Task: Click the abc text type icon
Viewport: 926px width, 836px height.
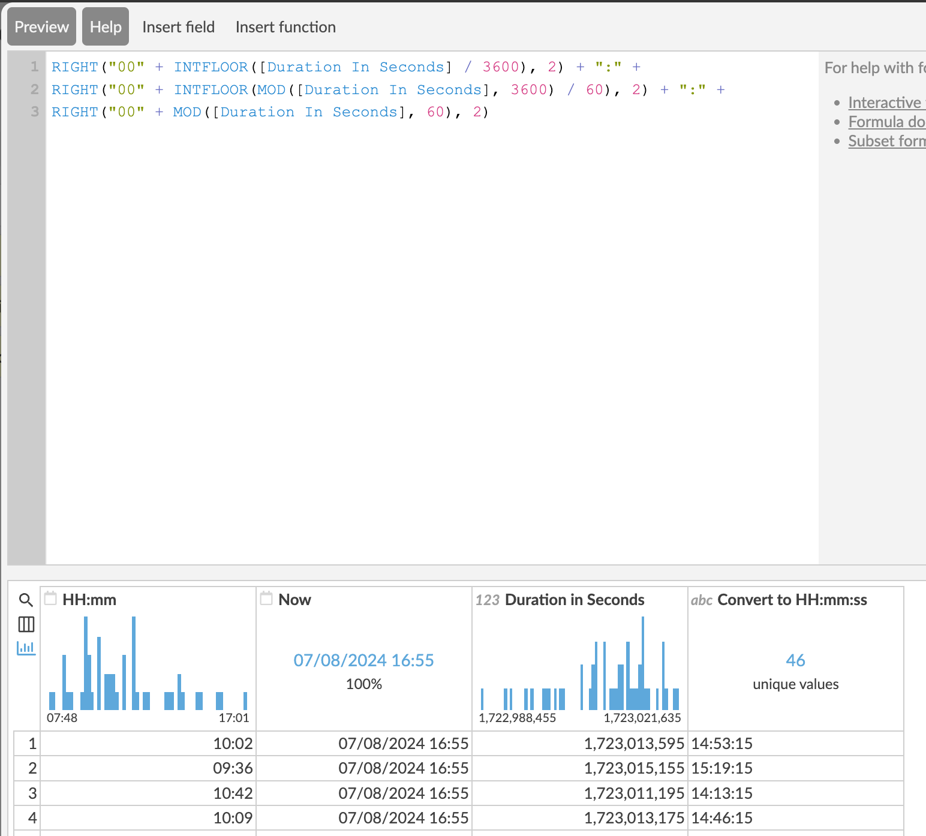Action: pyautogui.click(x=702, y=600)
